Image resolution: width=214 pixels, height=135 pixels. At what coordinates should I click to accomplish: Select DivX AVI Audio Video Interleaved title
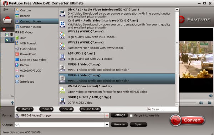pyautogui.click(x=103, y=10)
